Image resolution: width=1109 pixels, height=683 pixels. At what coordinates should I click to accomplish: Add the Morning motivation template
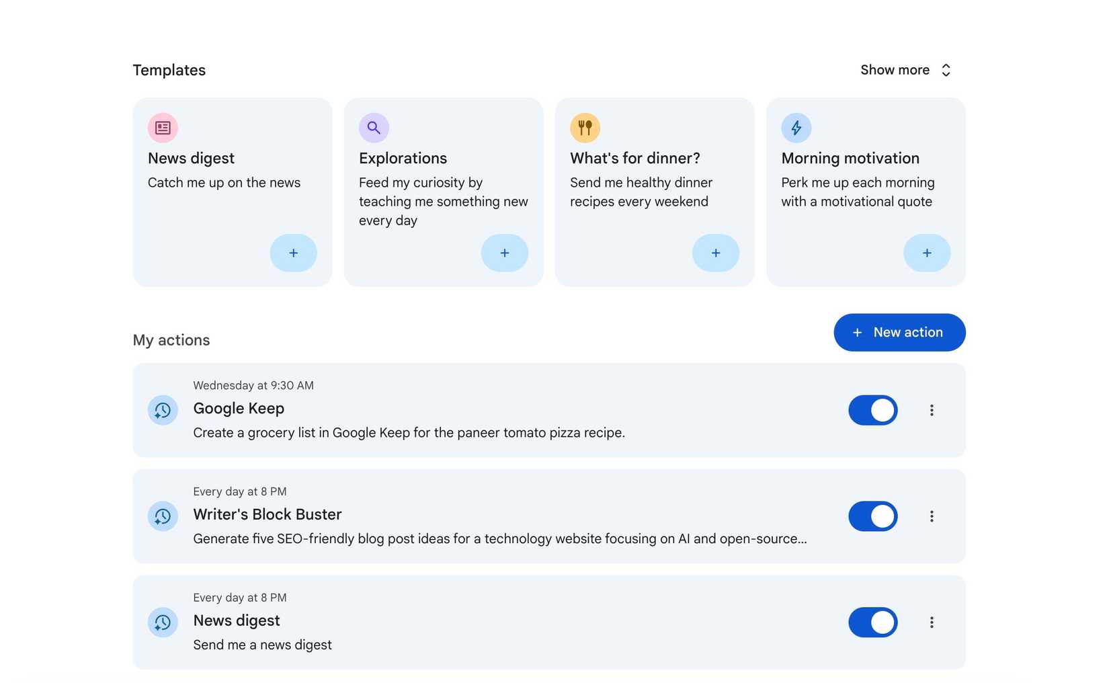point(926,253)
